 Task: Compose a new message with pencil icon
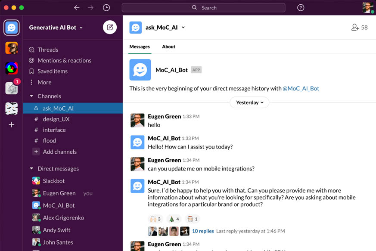(110, 27)
